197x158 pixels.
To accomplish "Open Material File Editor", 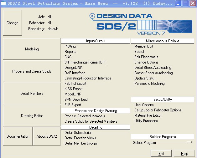I will click(x=148, y=115).
